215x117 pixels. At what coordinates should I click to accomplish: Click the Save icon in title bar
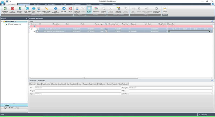click(x=7, y=1)
